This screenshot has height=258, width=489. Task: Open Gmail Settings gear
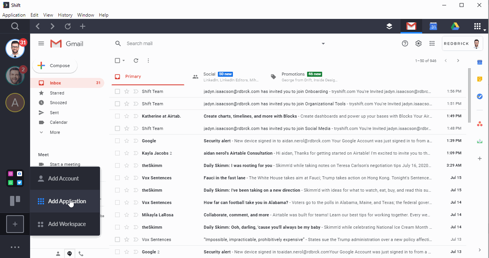pos(418,44)
